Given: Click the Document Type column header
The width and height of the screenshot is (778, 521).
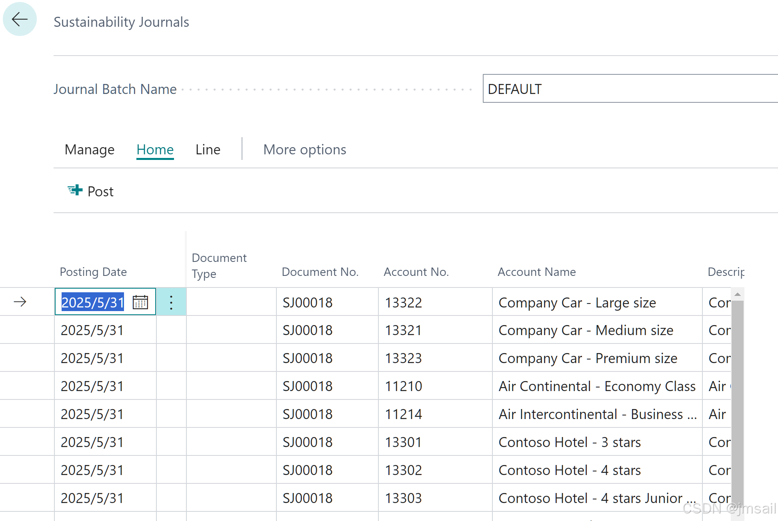Looking at the screenshot, I should 219,265.
